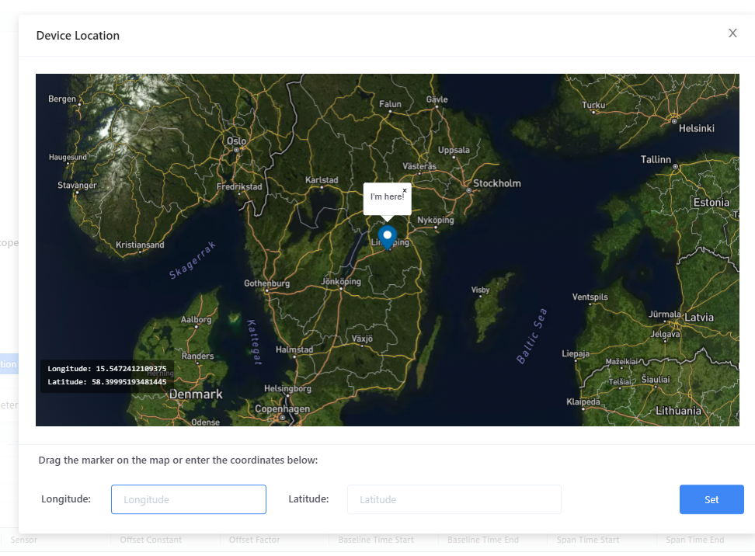The width and height of the screenshot is (755, 556).
Task: Click Aalborg on the map
Action: point(196,319)
